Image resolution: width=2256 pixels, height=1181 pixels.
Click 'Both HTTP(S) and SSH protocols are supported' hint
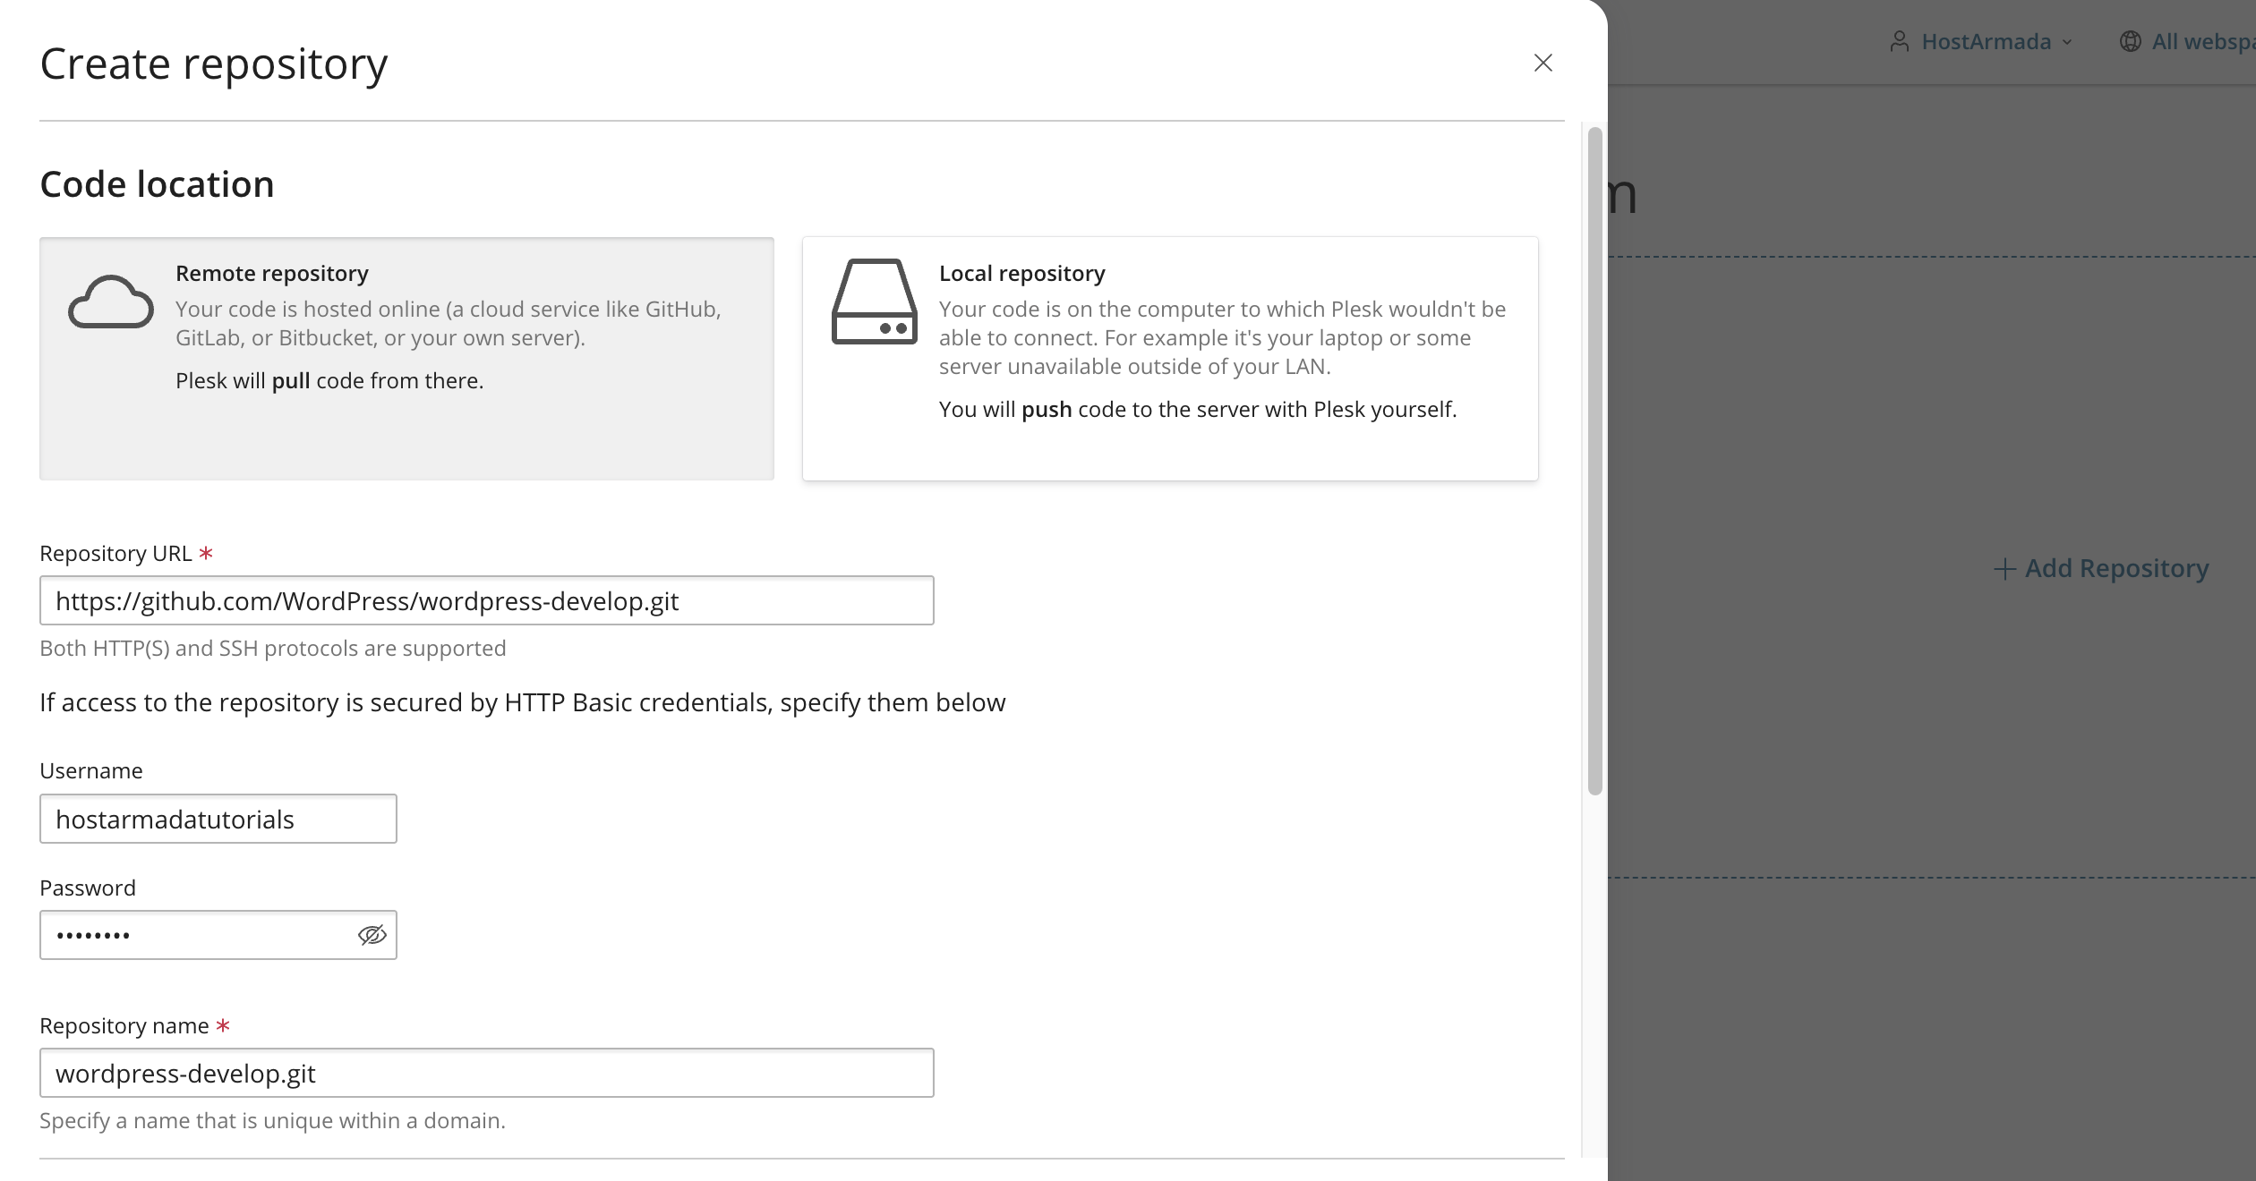(x=273, y=648)
